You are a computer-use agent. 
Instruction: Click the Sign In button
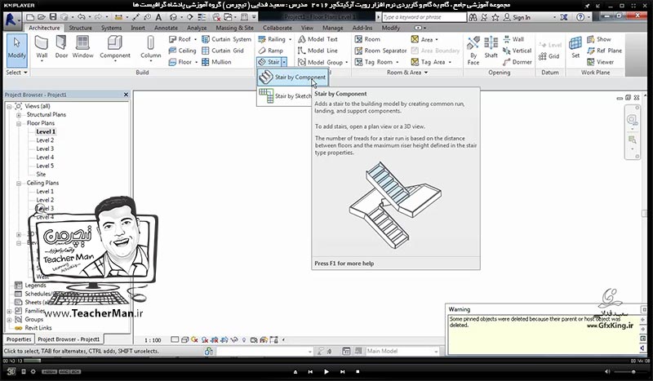[x=518, y=17]
